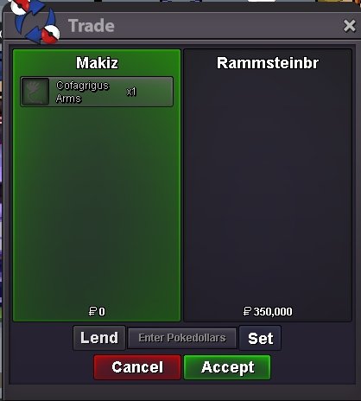Accept the trade with the green button
The image size is (361, 401).
click(x=227, y=367)
